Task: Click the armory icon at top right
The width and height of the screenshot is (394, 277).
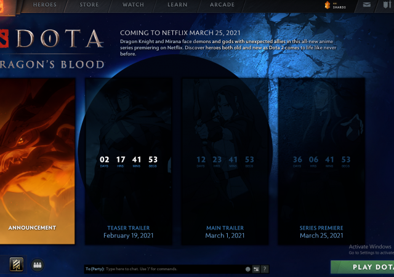Action: pyautogui.click(x=387, y=5)
